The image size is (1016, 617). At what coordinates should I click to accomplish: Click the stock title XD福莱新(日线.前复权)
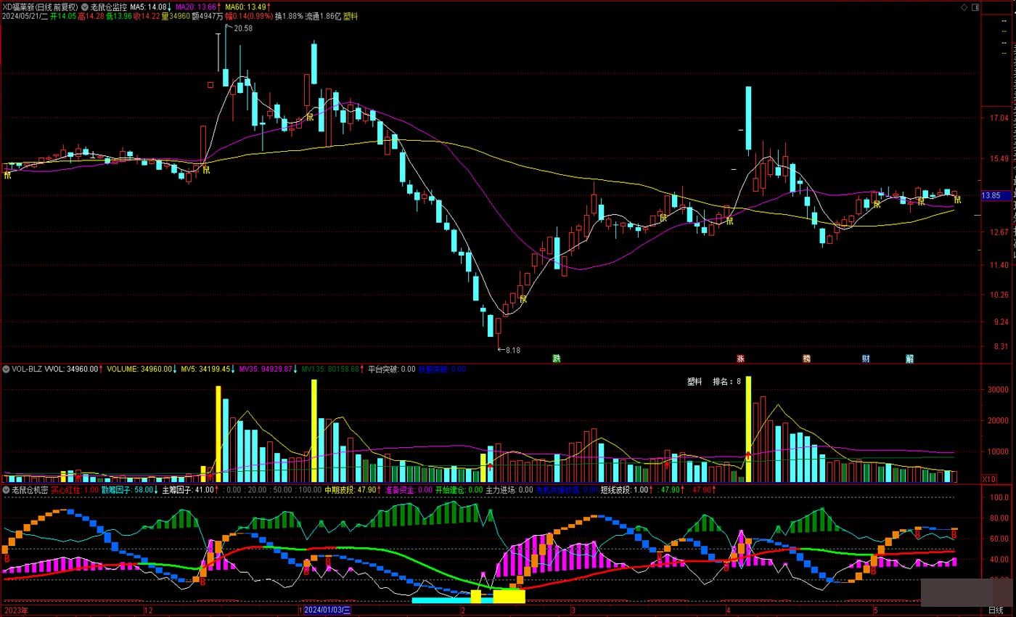pyautogui.click(x=40, y=7)
